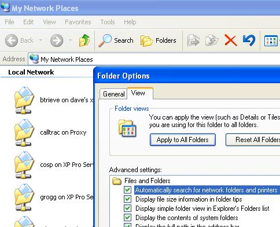Viewport: 280px width, 227px height.
Task: Select the Files and Folders tree node
Action: click(x=148, y=181)
